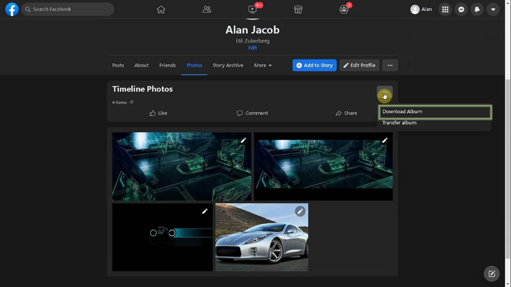The height and width of the screenshot is (287, 511).
Task: Share the Timeline Photos album
Action: (346, 113)
